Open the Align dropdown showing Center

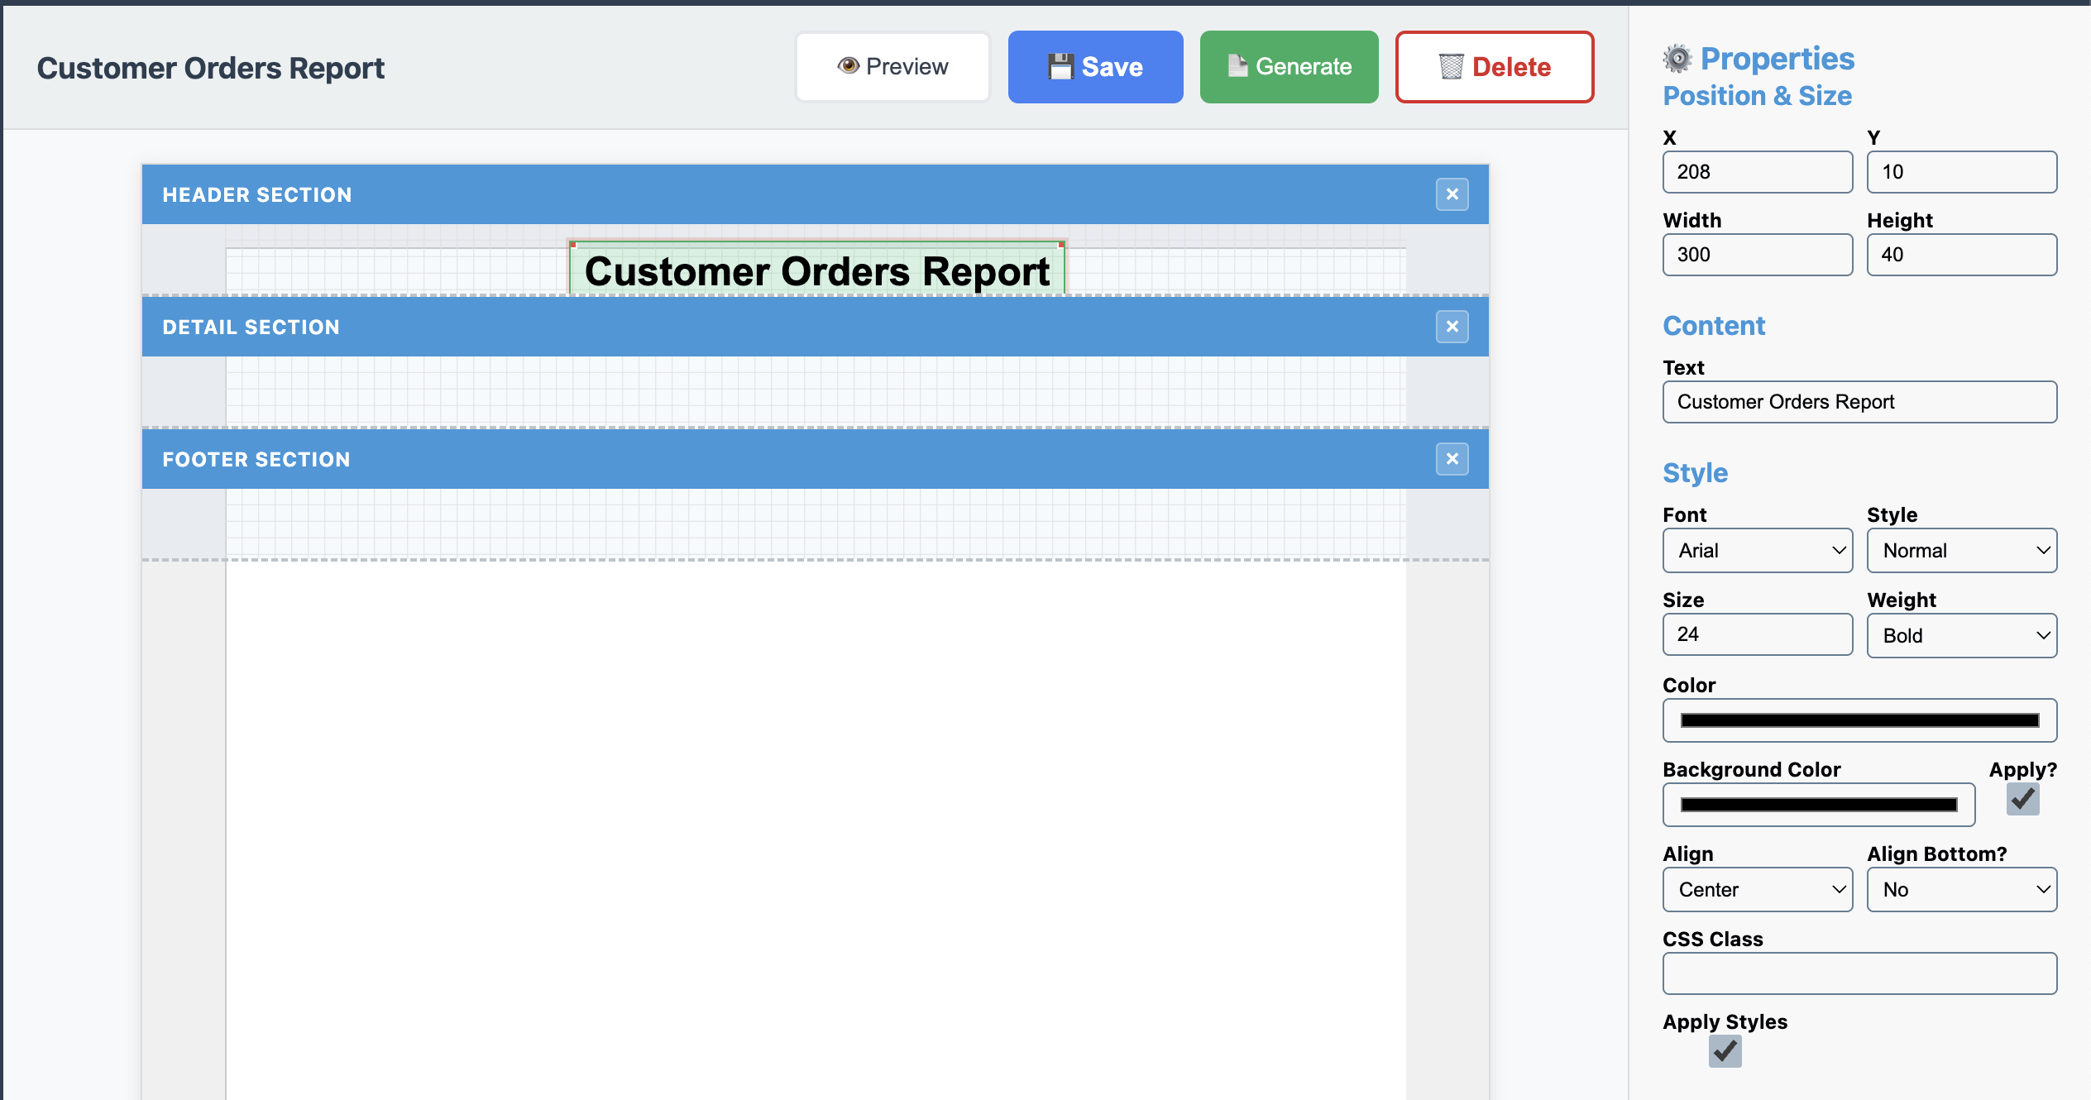[1757, 890]
